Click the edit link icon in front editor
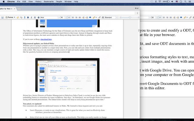 (99, 18)
